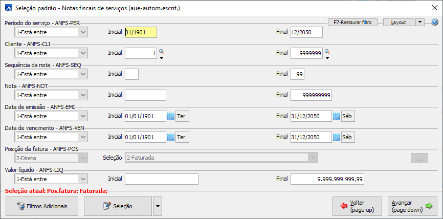This screenshot has width=443, height=219.
Task: Click the Layout button
Action: [x=398, y=23]
